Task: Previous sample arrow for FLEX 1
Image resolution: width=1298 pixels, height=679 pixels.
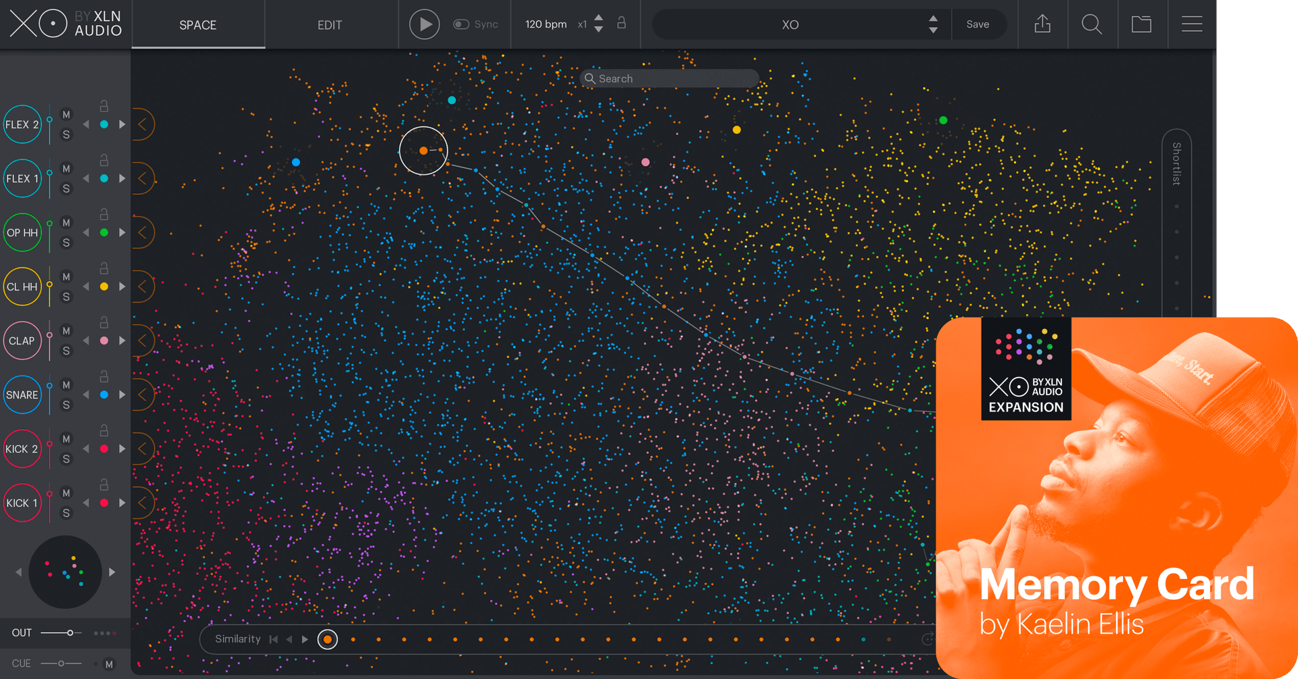Action: pos(86,178)
